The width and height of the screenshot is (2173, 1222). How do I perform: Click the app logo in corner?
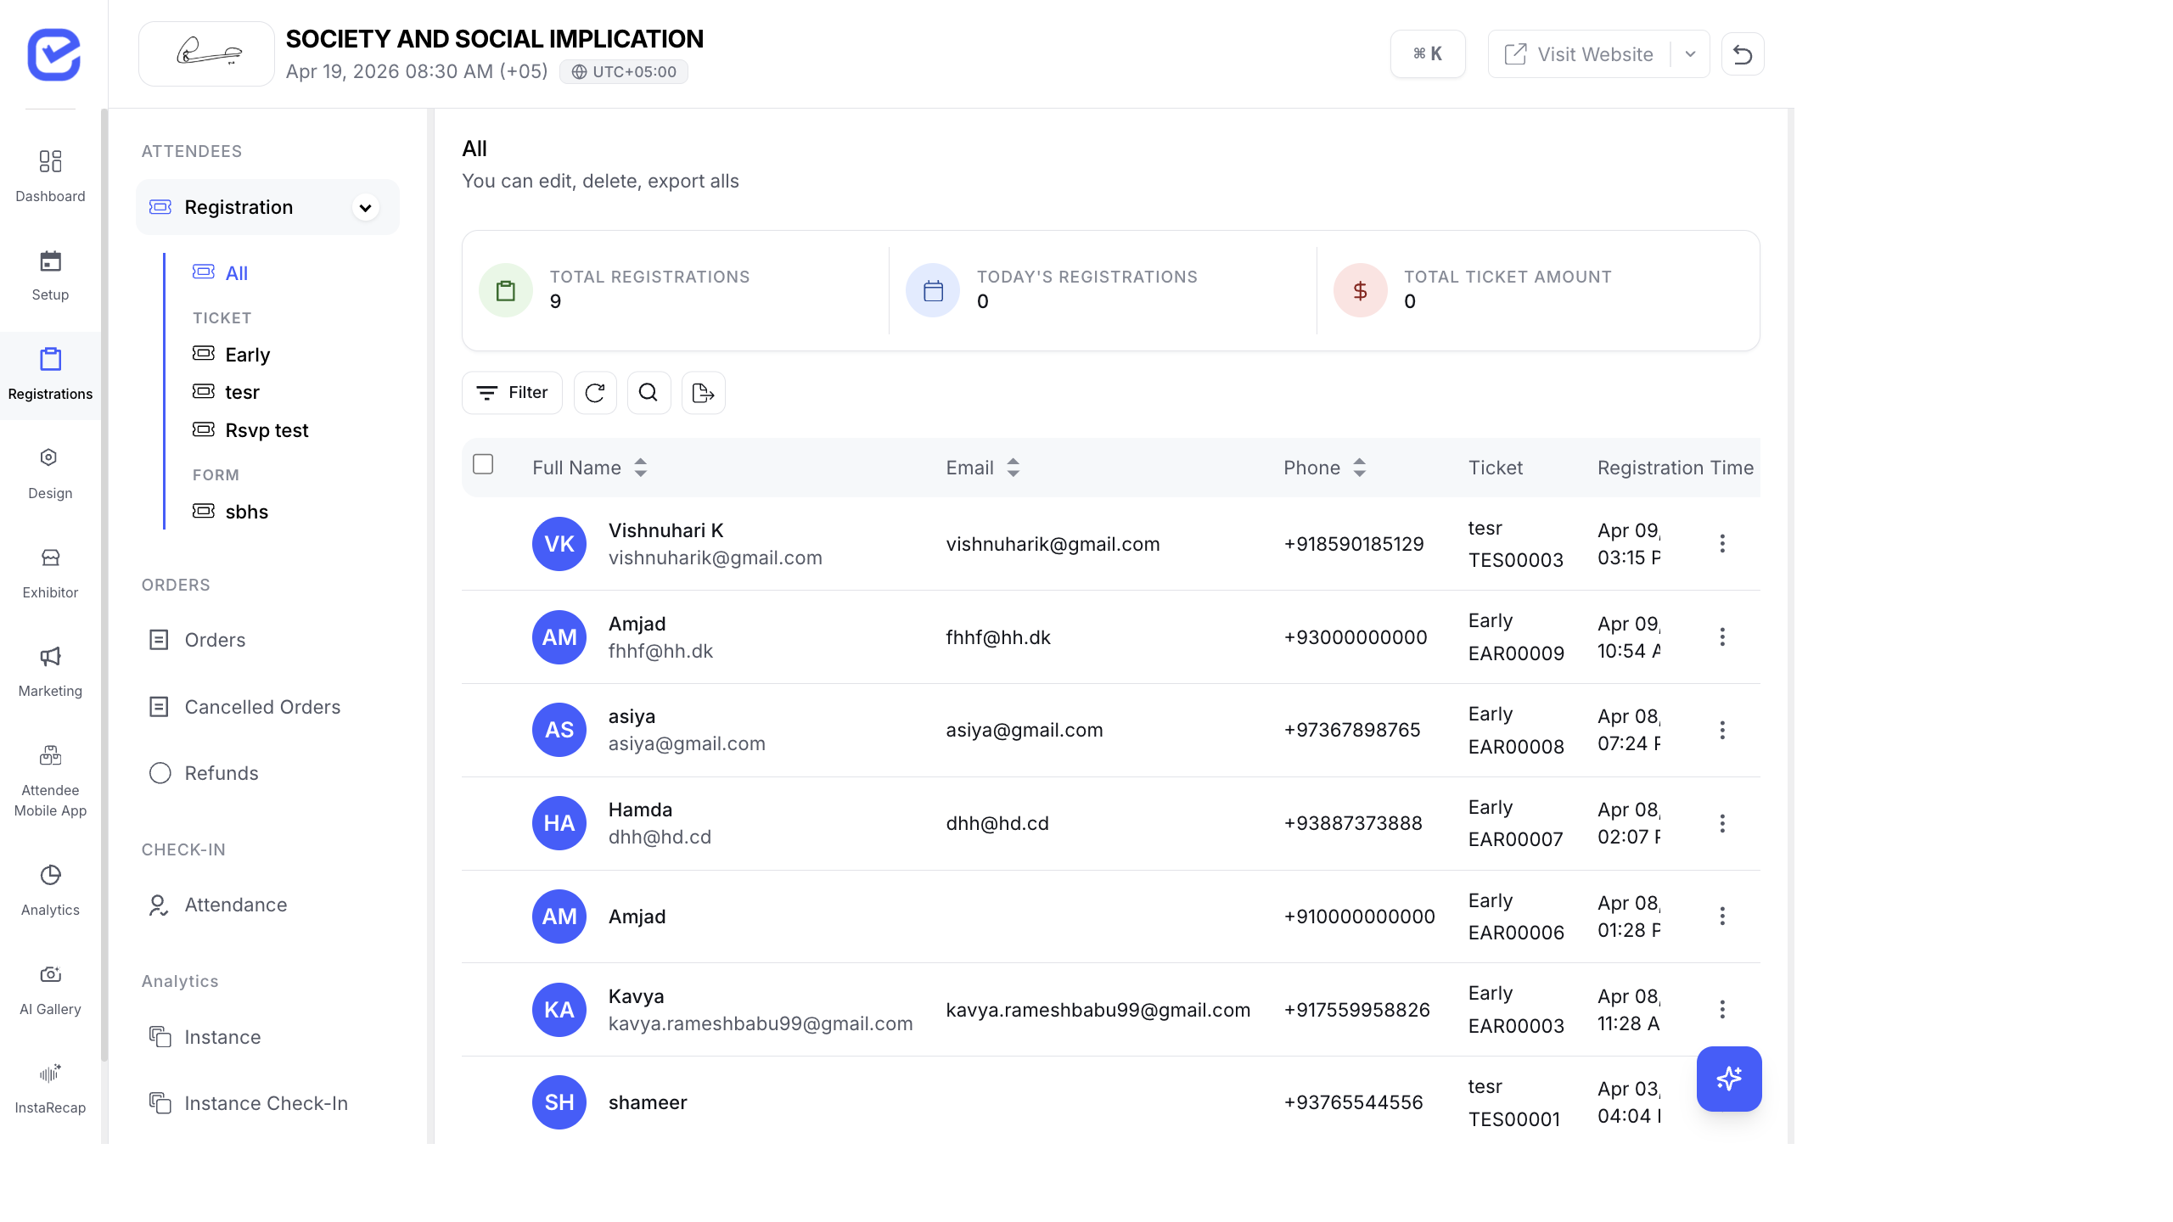(x=53, y=54)
